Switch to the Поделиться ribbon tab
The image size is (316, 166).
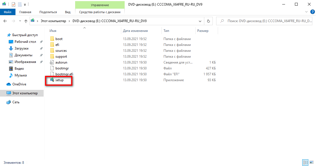[x=48, y=12]
